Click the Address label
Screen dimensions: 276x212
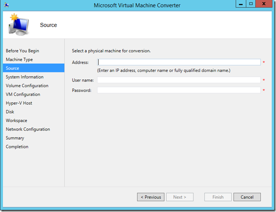coord(80,63)
